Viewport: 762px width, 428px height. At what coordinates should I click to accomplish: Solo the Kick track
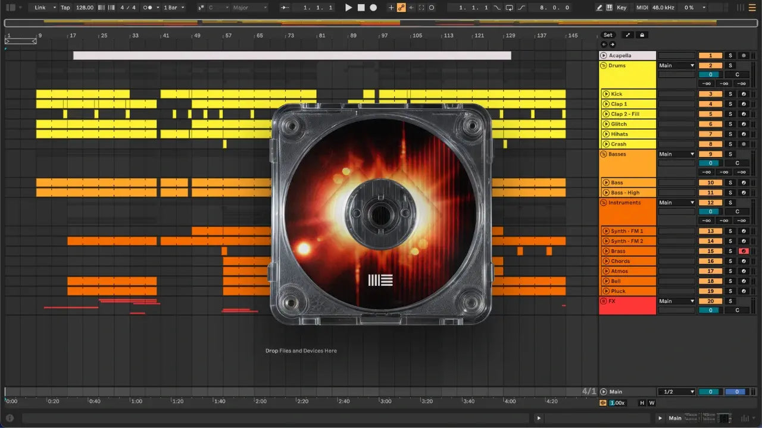click(x=730, y=94)
